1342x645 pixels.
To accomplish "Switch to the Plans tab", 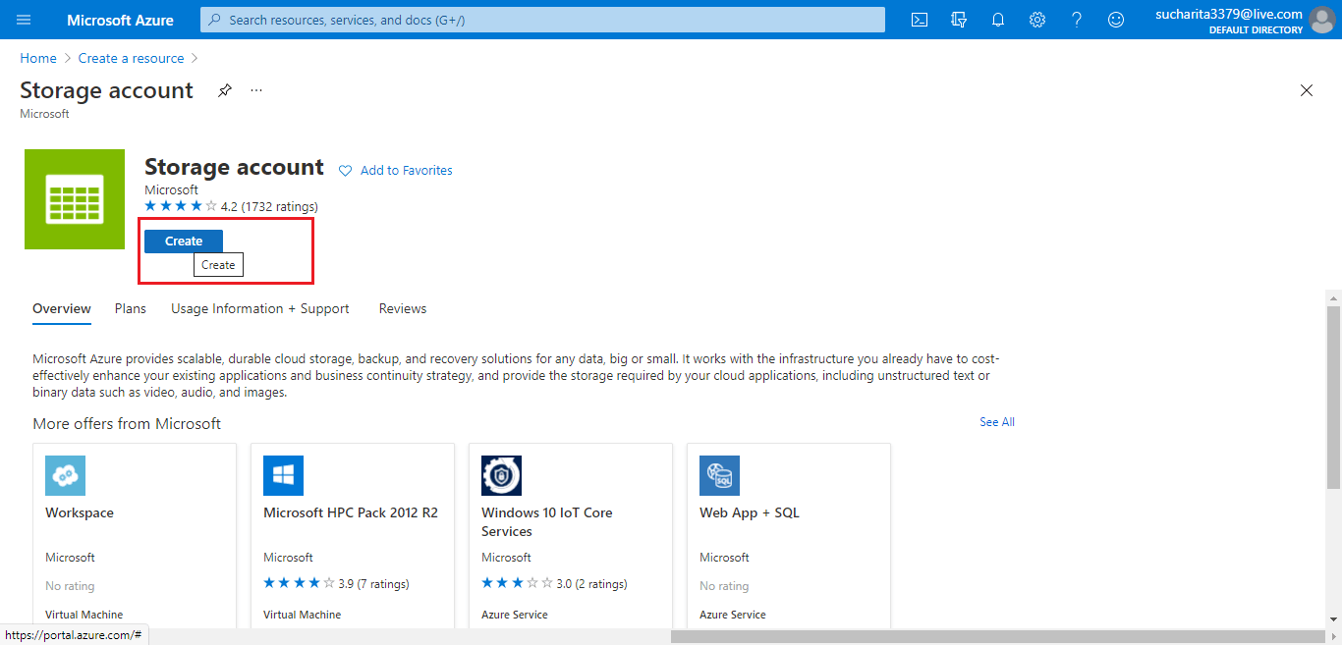I will coord(130,308).
